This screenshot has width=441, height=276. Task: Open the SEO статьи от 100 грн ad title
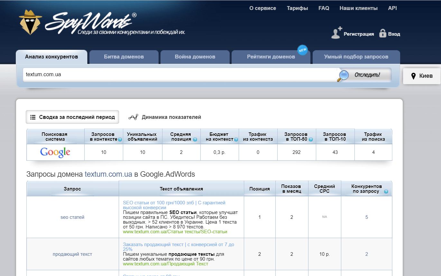(x=174, y=205)
